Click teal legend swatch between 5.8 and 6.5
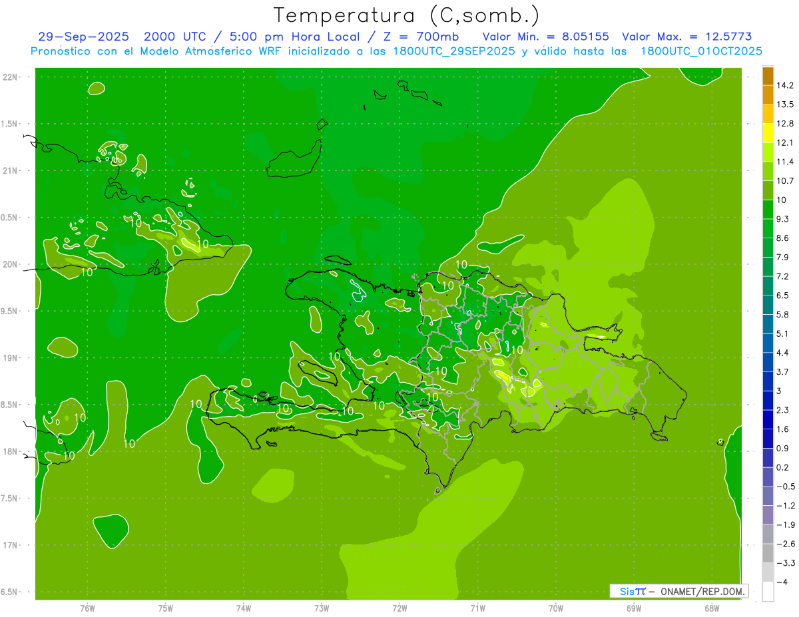Viewport: 799px width, 617px height. coord(768,306)
